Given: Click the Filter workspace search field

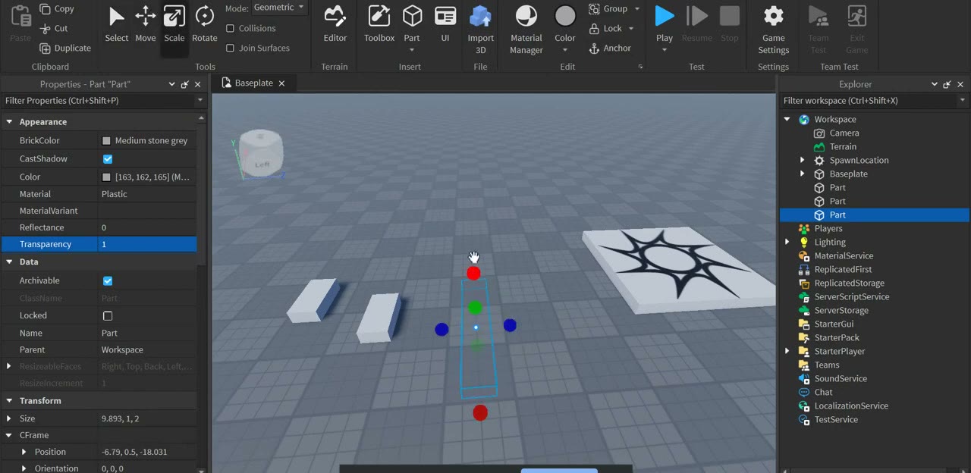Looking at the screenshot, I should coord(869,101).
